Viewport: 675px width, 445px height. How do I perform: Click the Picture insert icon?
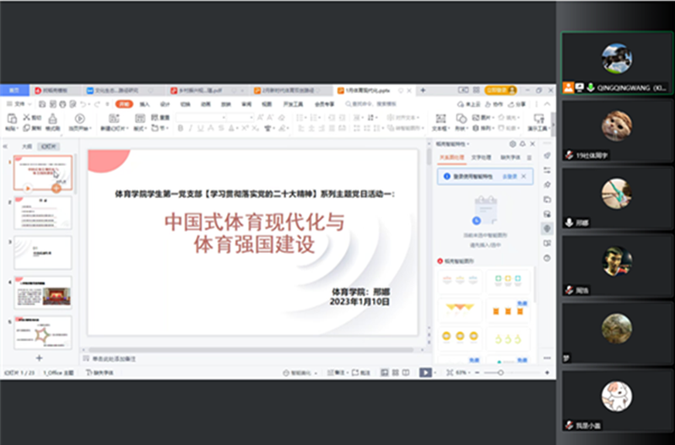476,117
